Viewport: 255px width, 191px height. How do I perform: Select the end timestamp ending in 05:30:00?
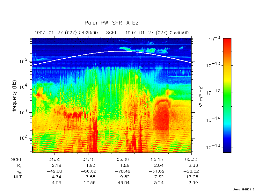pos(157,32)
